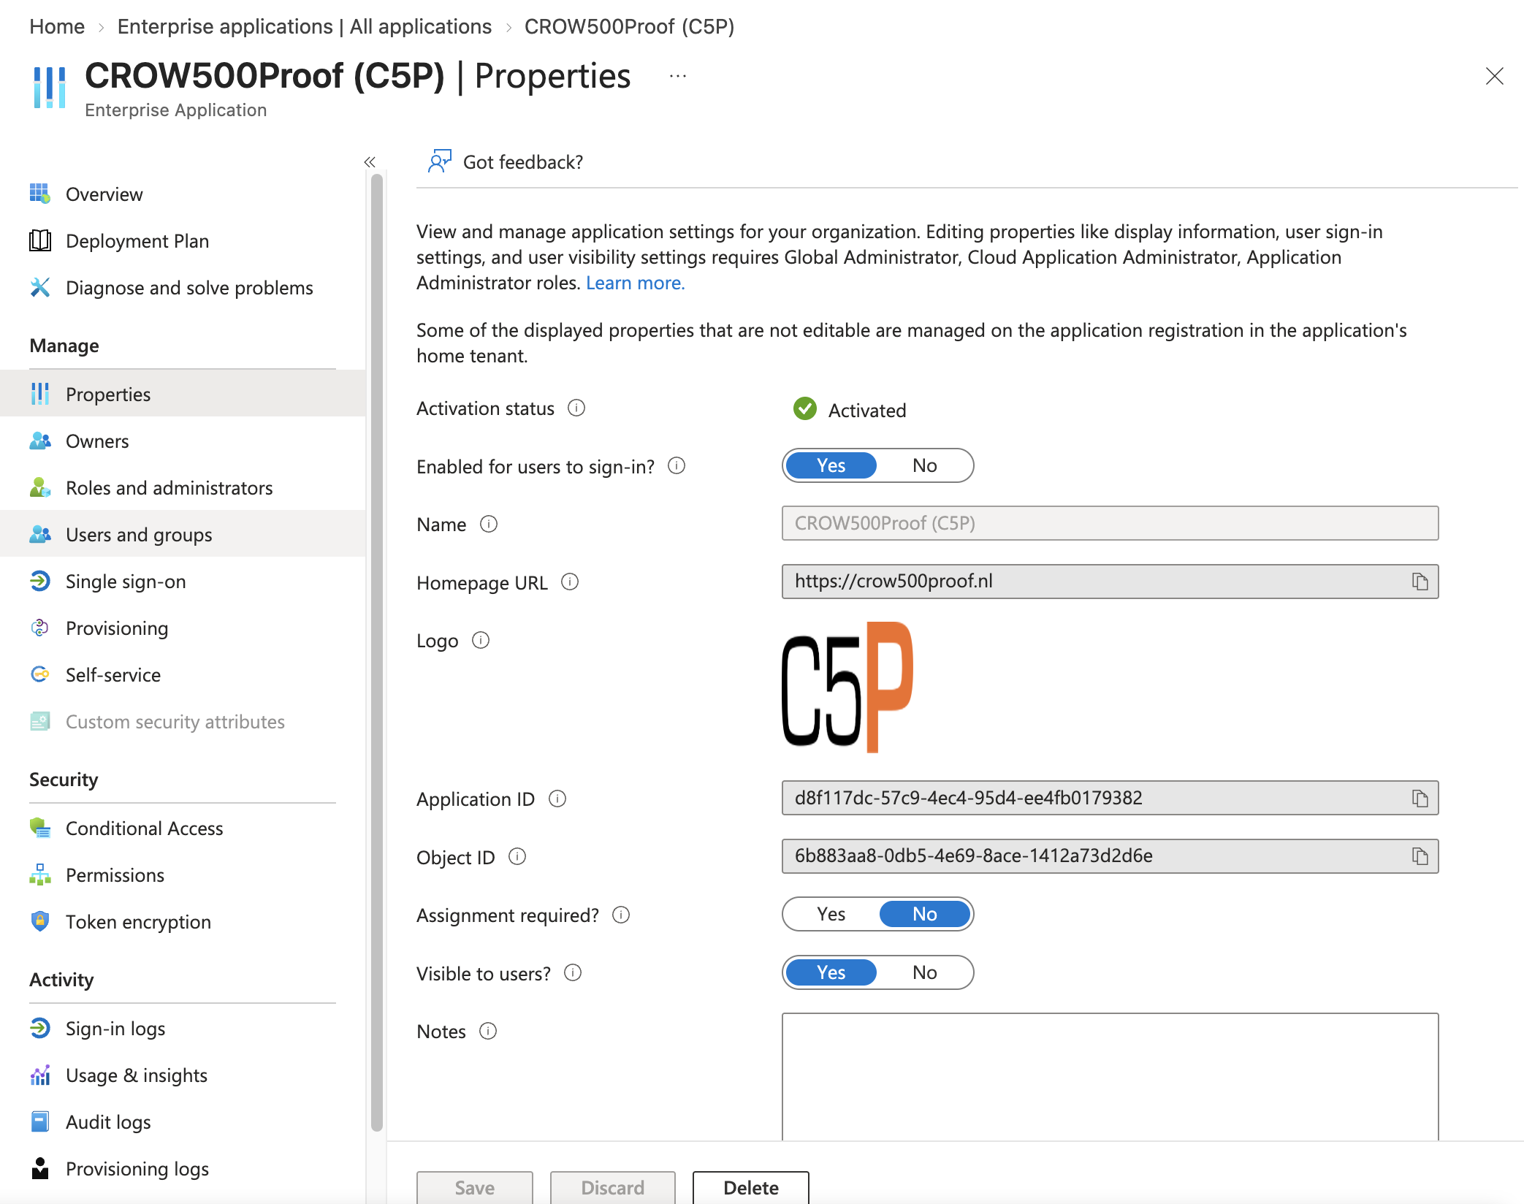Click the C5P logo image
1524x1204 pixels.
(x=847, y=687)
